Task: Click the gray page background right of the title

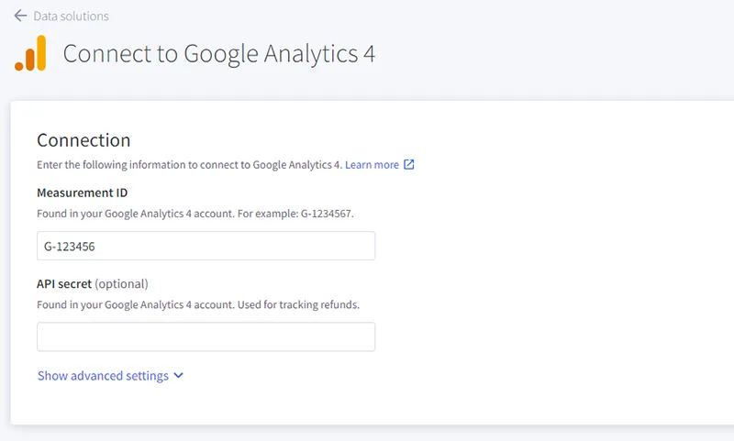Action: [x=552, y=53]
